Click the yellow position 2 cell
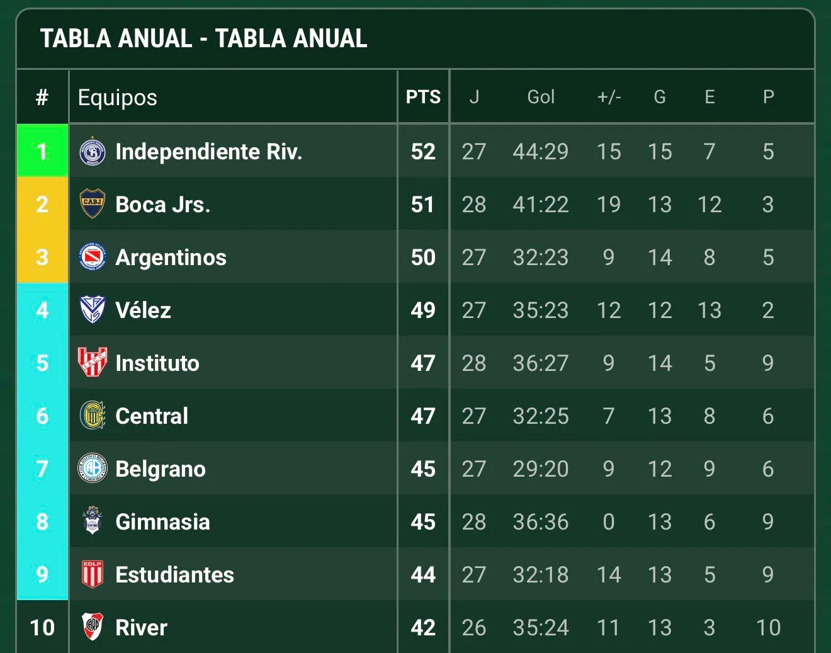831x653 pixels. [x=42, y=204]
